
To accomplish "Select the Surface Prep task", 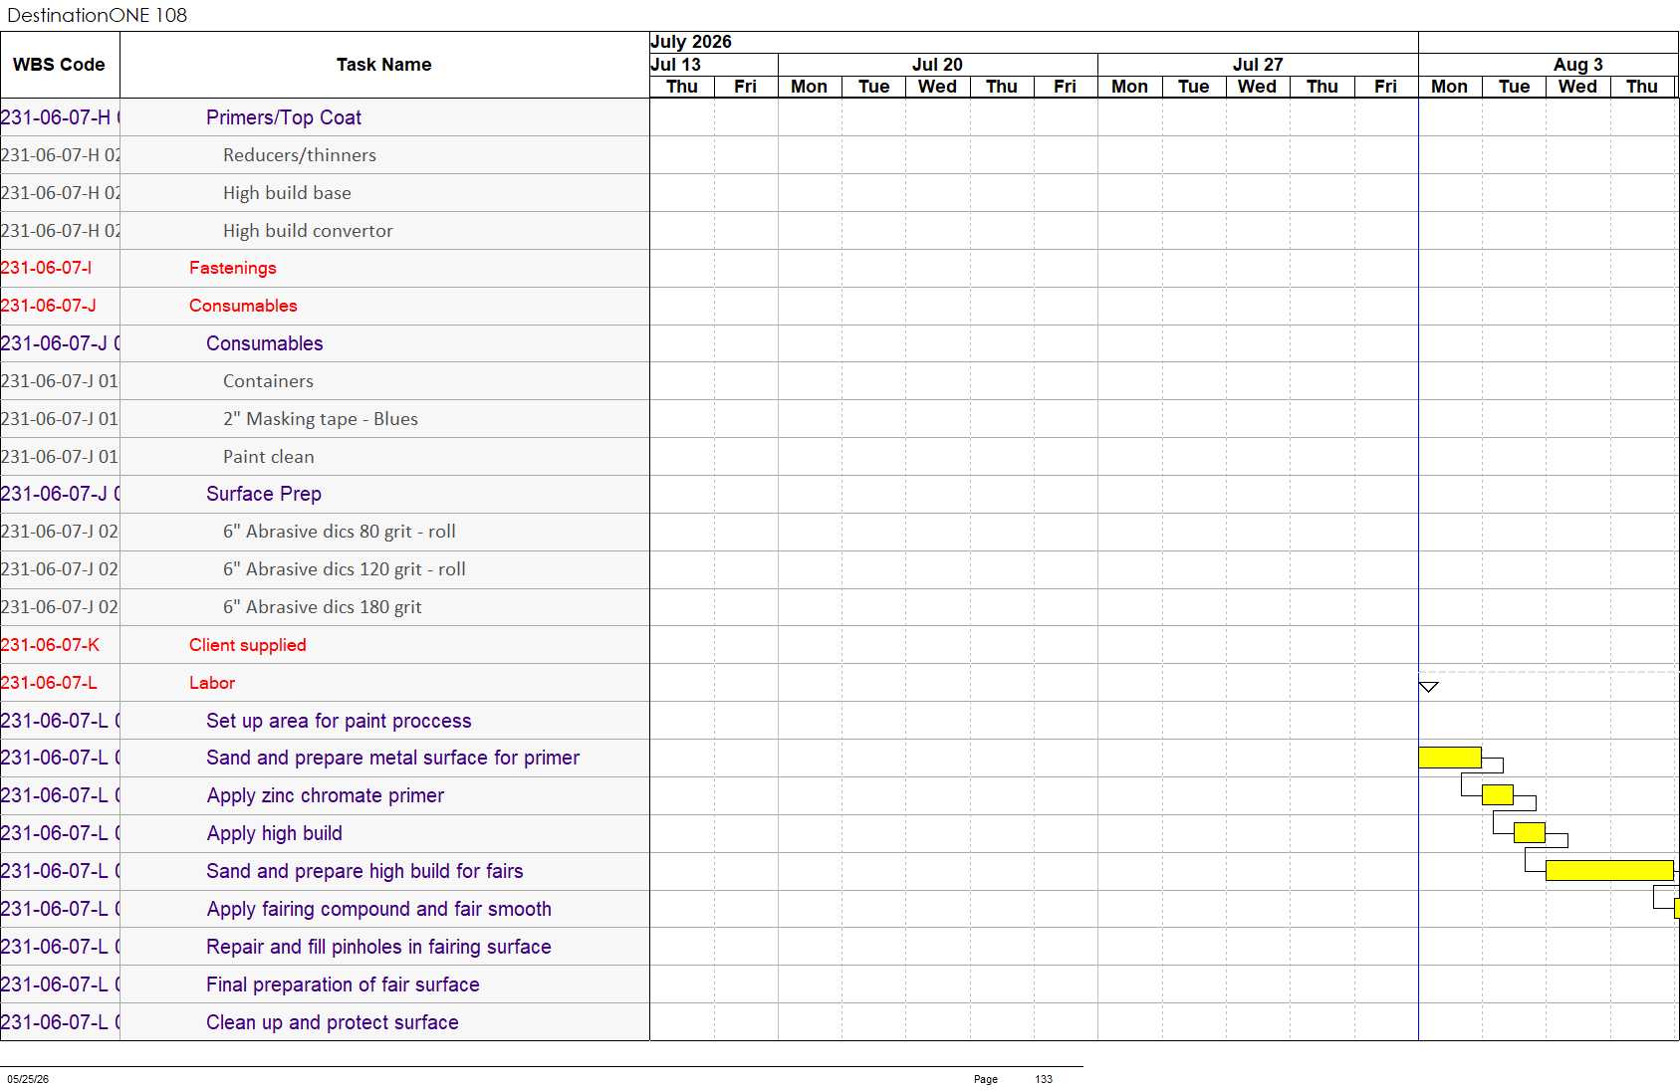I will [264, 494].
